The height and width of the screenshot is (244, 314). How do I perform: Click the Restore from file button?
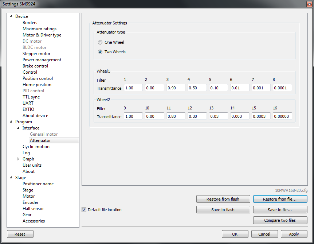coord(280,199)
